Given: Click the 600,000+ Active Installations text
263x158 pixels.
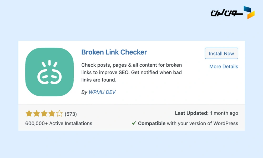Looking at the screenshot, I should click(x=59, y=123).
